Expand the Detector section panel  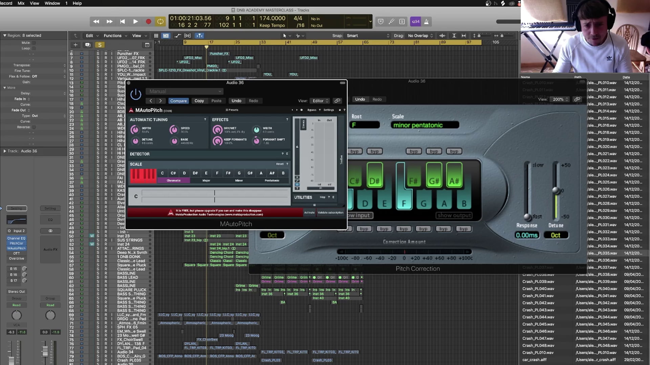[287, 154]
